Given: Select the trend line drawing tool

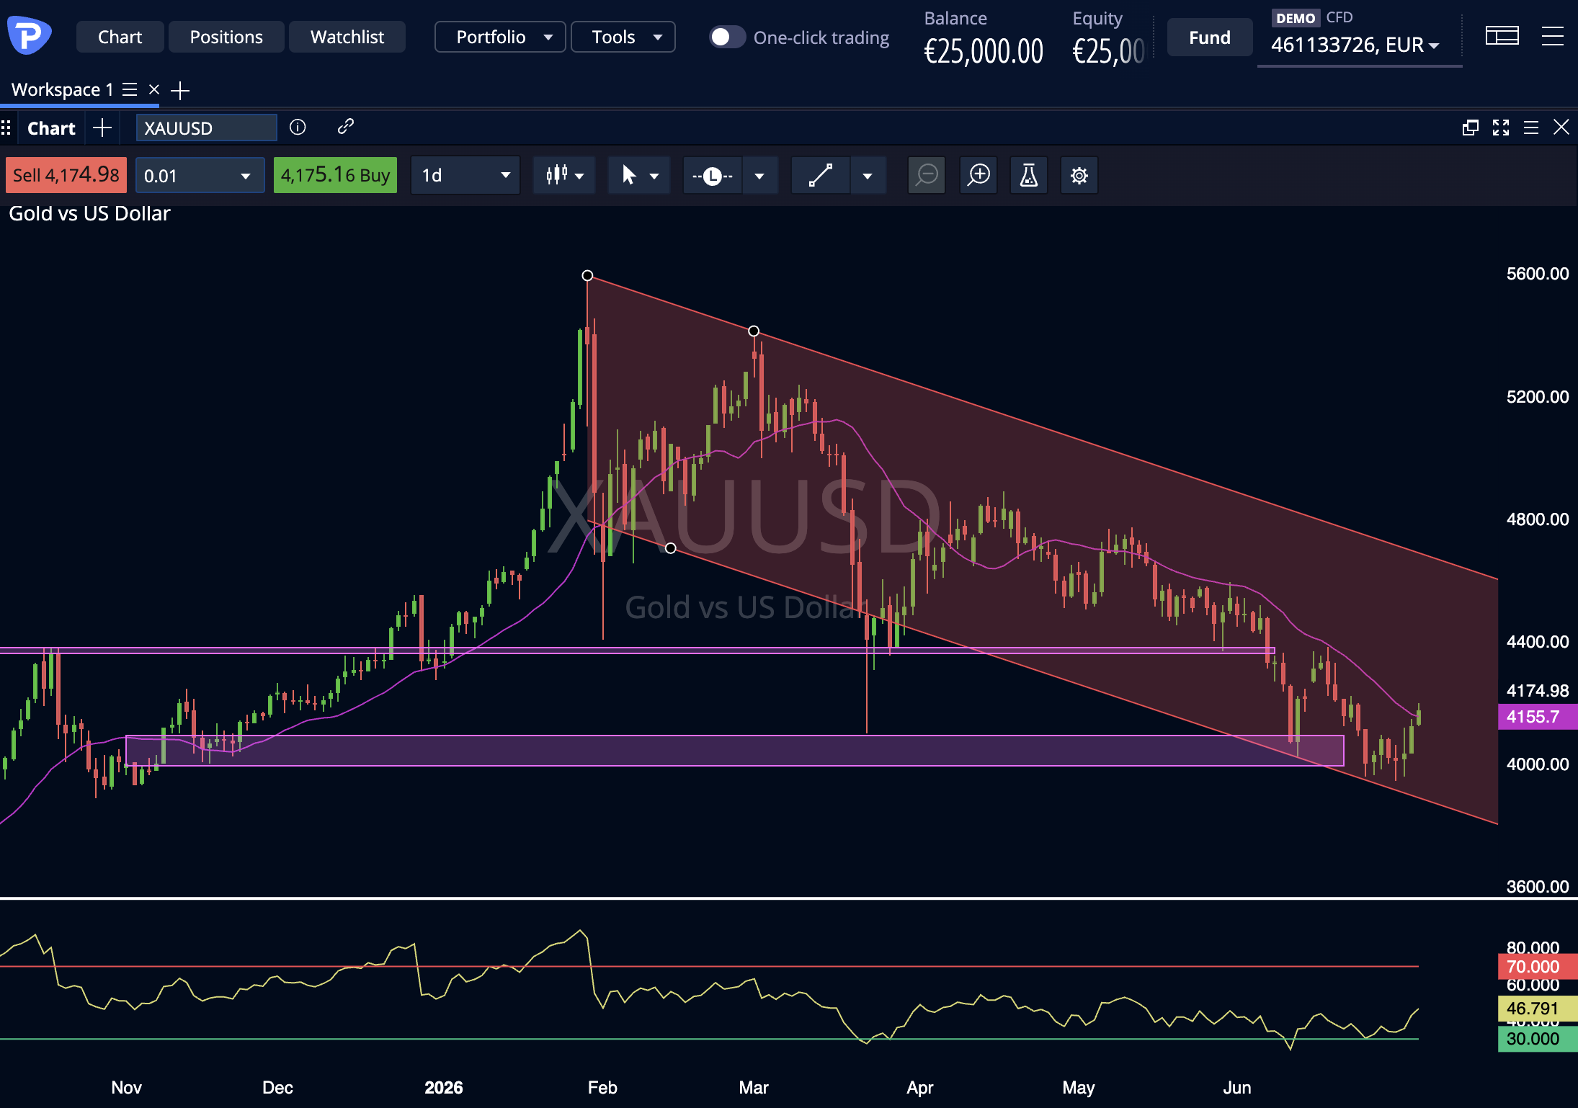Looking at the screenshot, I should point(821,175).
